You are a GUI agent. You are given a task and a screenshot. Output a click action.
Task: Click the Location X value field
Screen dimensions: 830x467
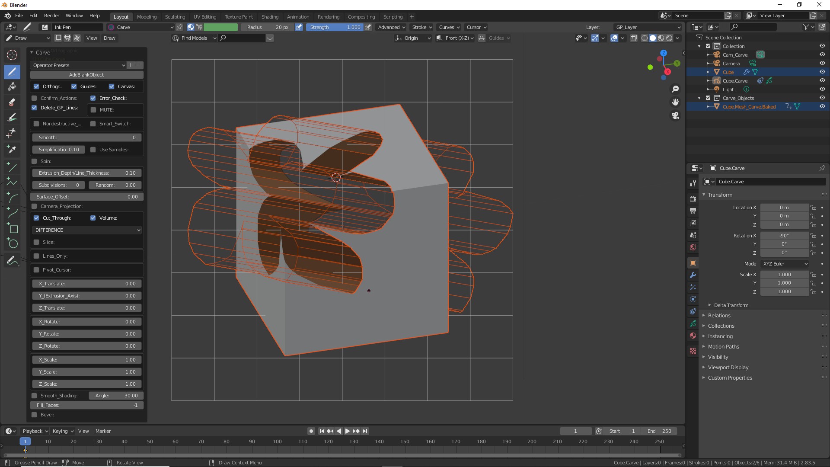(x=784, y=208)
